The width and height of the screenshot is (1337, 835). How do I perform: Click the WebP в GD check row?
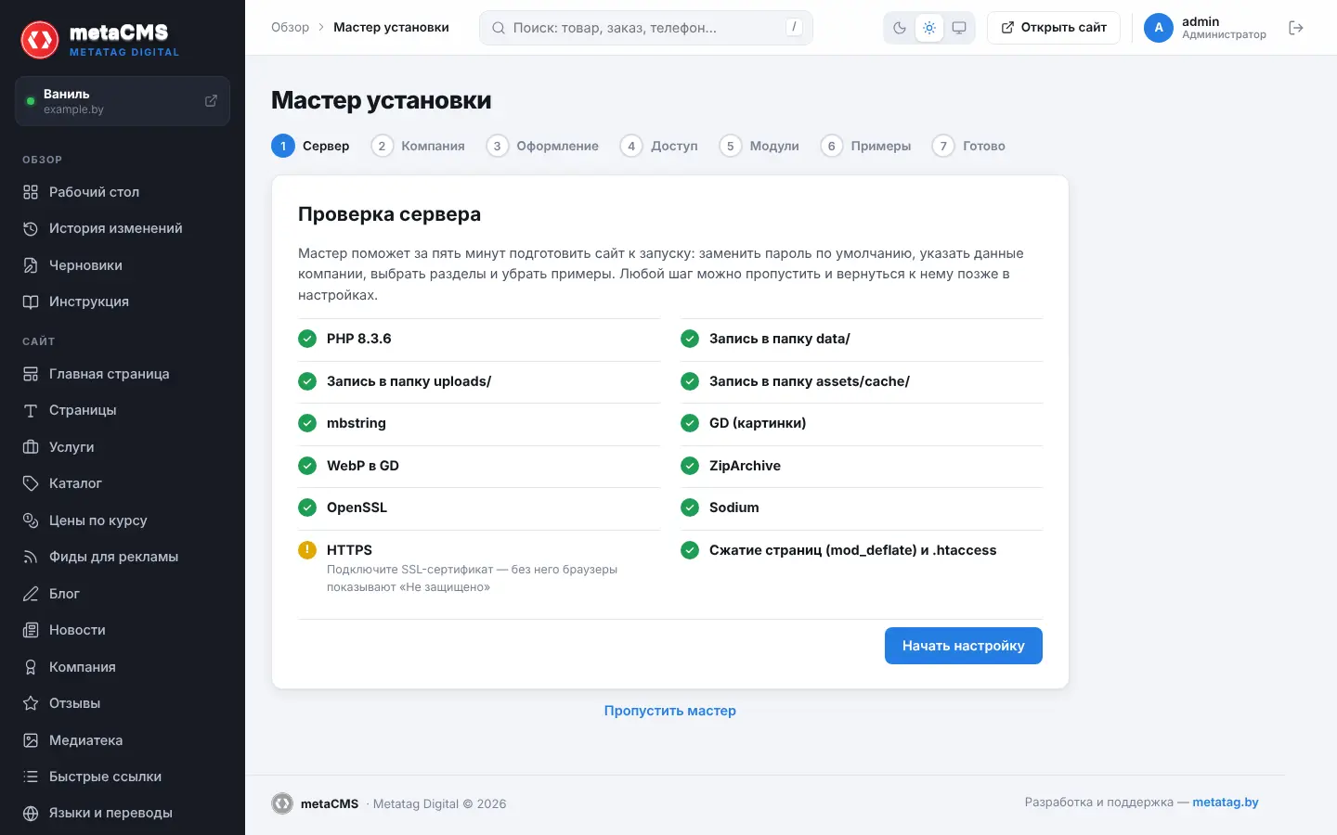(479, 466)
